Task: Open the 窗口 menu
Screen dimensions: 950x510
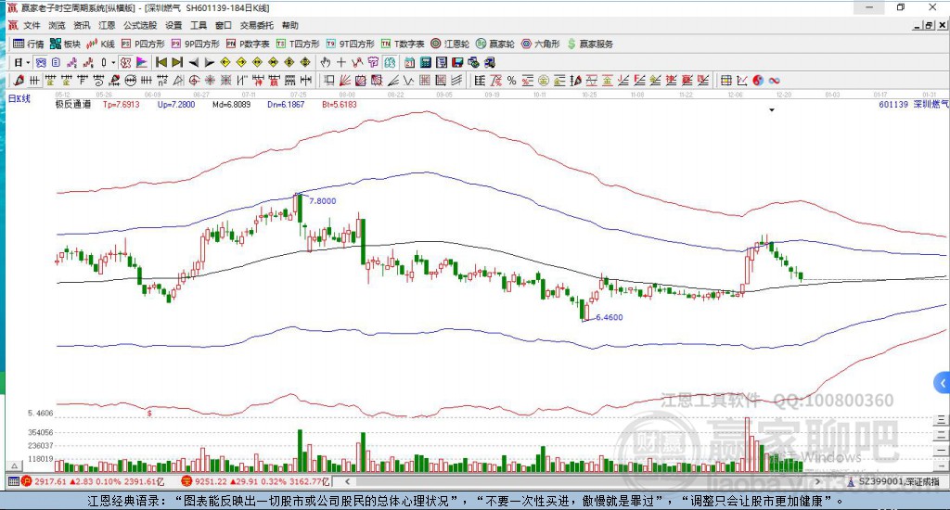Action: (x=224, y=25)
